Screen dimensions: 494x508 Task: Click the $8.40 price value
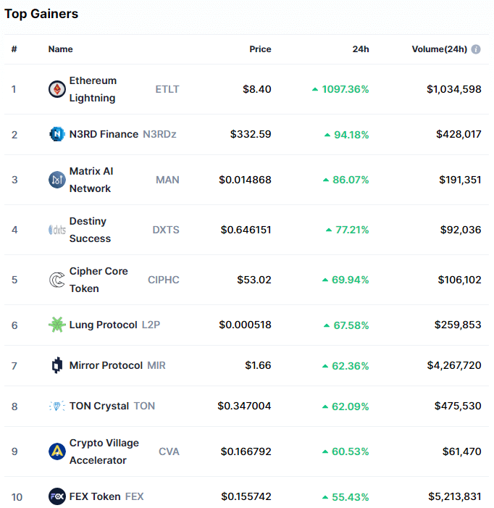257,89
